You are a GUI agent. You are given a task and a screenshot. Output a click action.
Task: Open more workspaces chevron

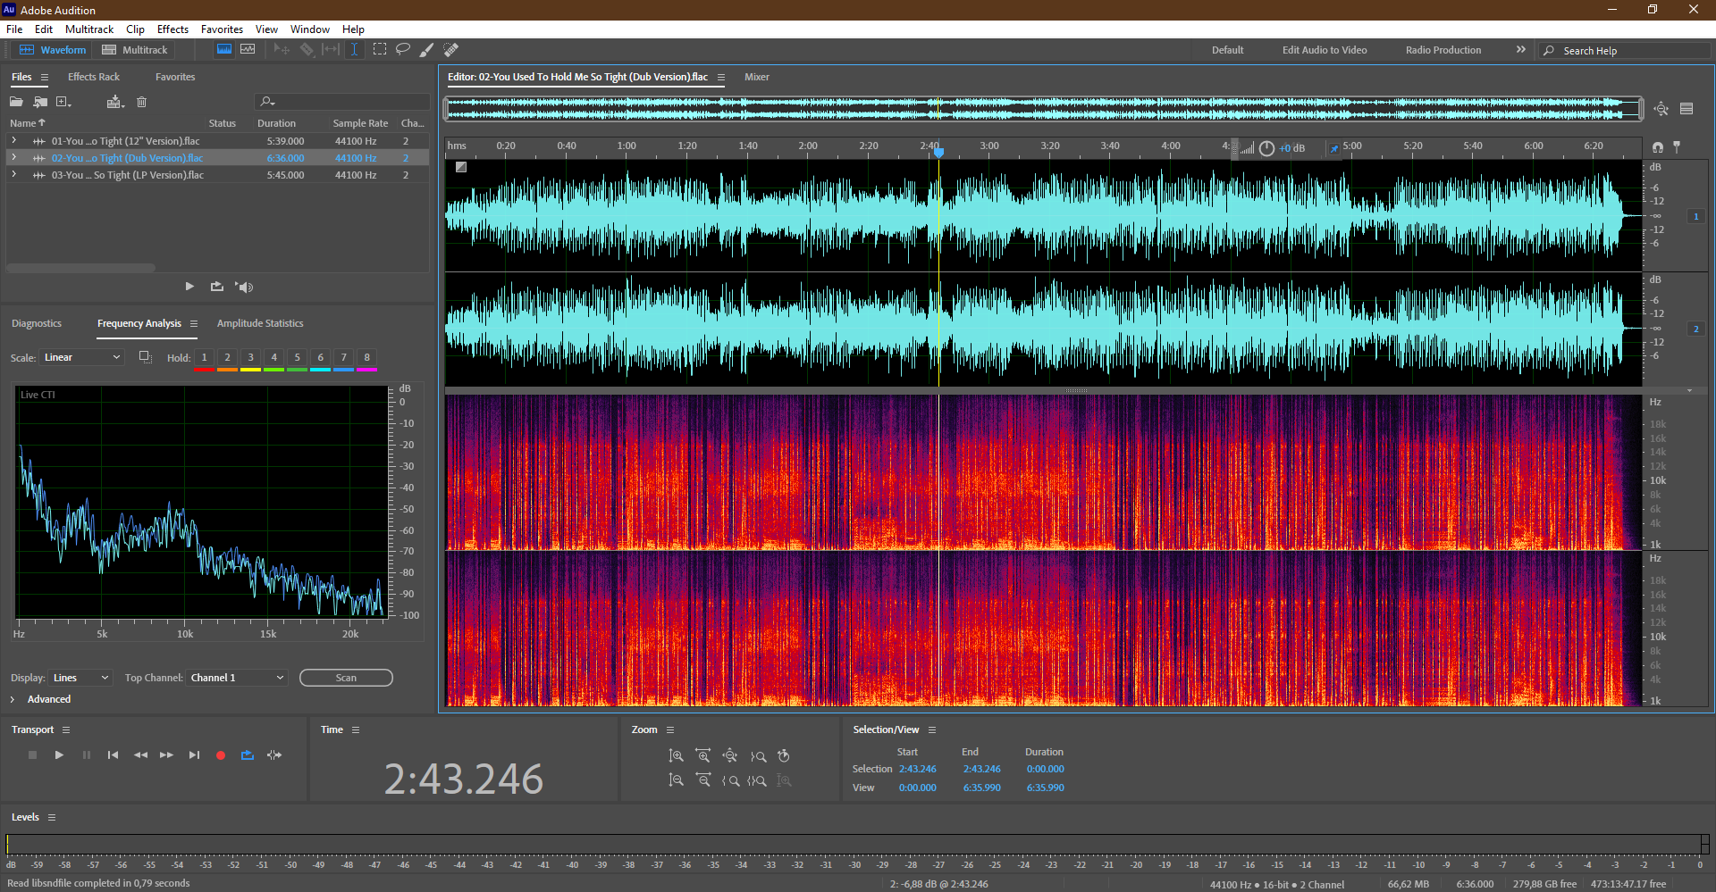tap(1520, 50)
